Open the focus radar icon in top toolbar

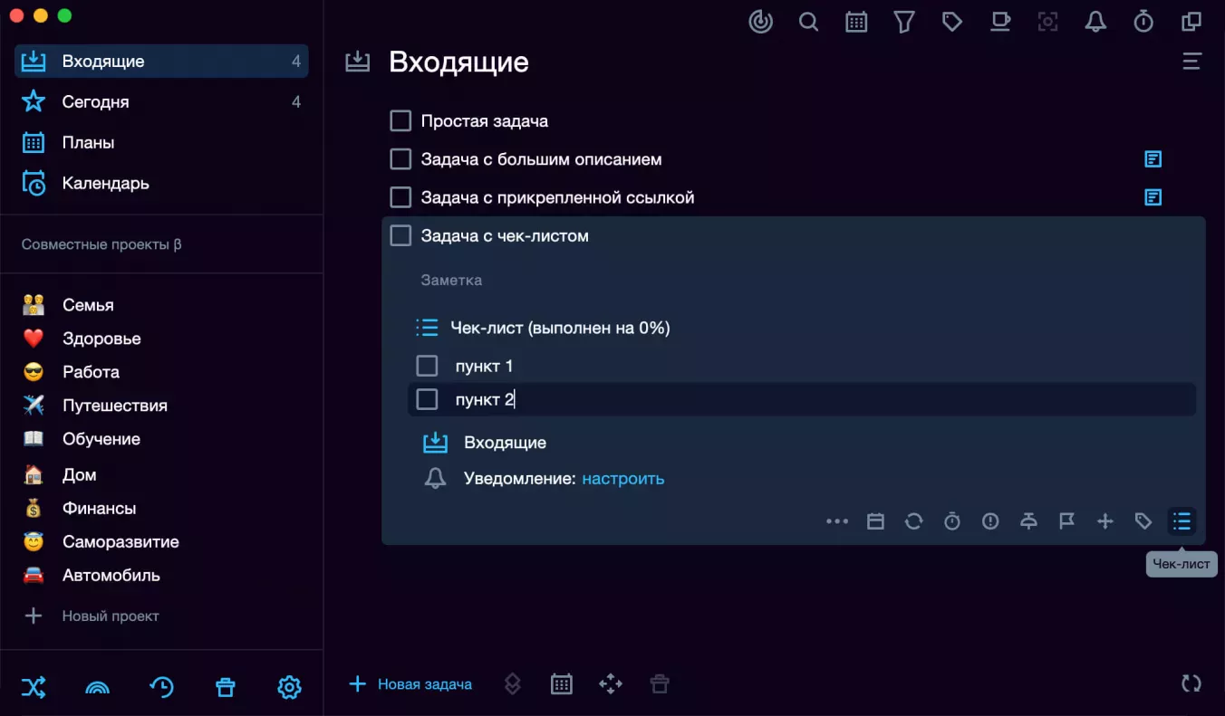click(761, 21)
